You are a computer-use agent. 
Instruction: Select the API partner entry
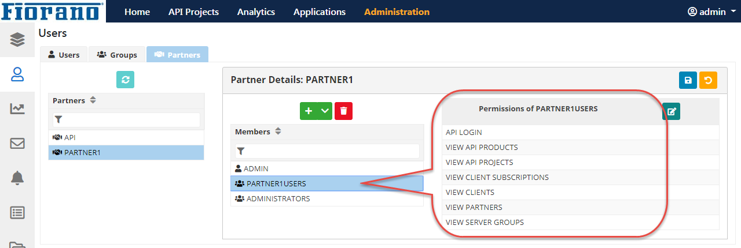(126, 137)
